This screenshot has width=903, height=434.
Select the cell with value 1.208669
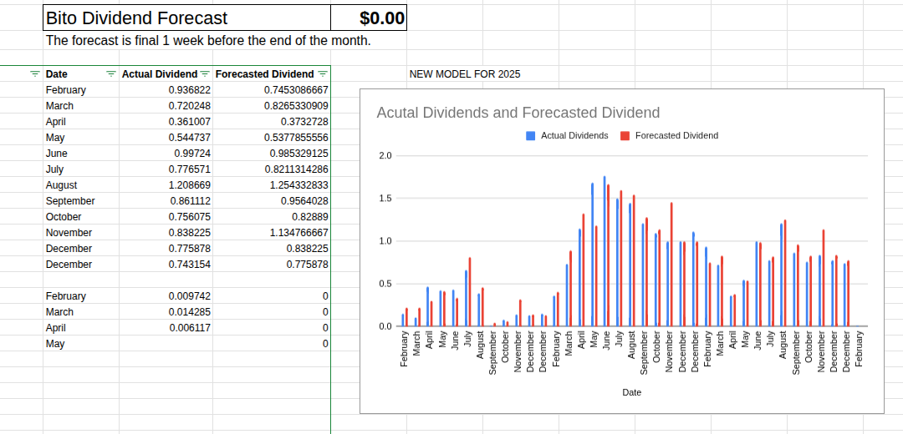tap(166, 185)
